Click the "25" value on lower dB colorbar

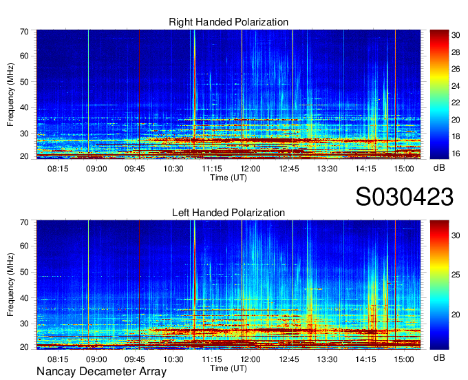(456, 275)
